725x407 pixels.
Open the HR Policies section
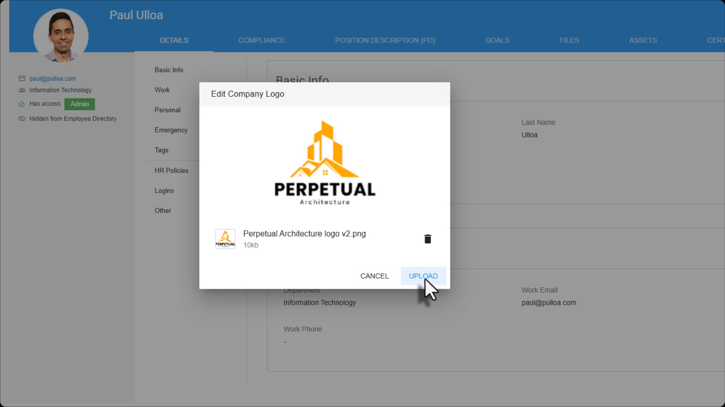click(171, 170)
